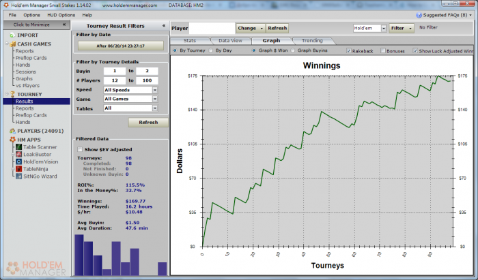The image size is (478, 280).
Task: Open the Hold'em Vision app icon
Action: click(19, 161)
